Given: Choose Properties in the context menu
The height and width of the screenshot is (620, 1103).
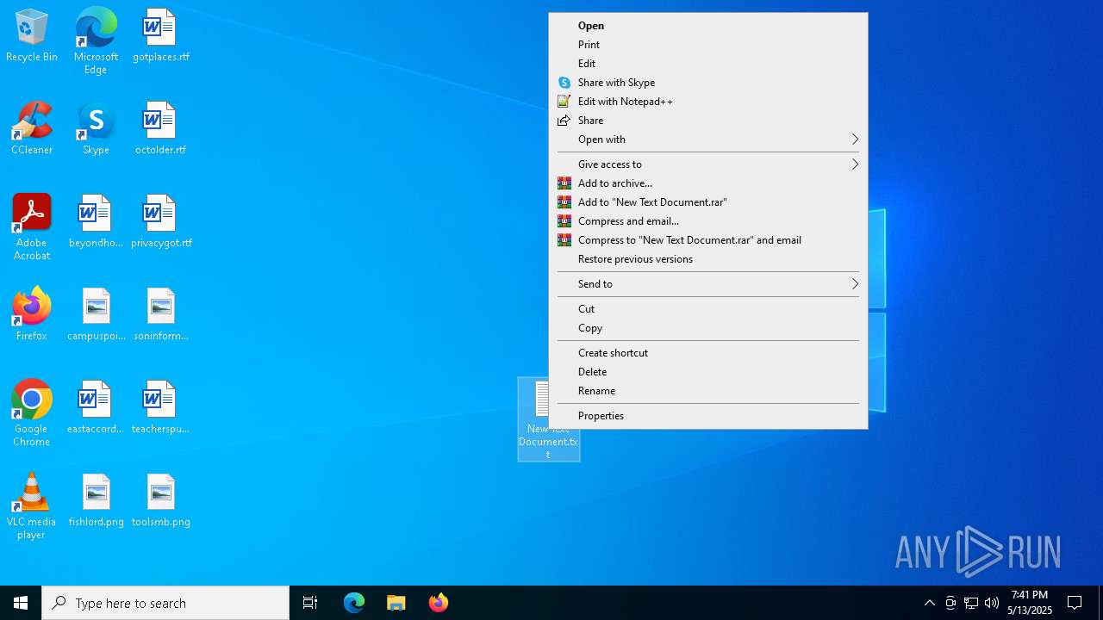Looking at the screenshot, I should (708, 416).
